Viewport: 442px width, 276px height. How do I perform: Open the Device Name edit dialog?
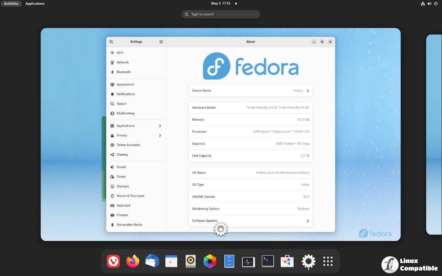pyautogui.click(x=250, y=91)
